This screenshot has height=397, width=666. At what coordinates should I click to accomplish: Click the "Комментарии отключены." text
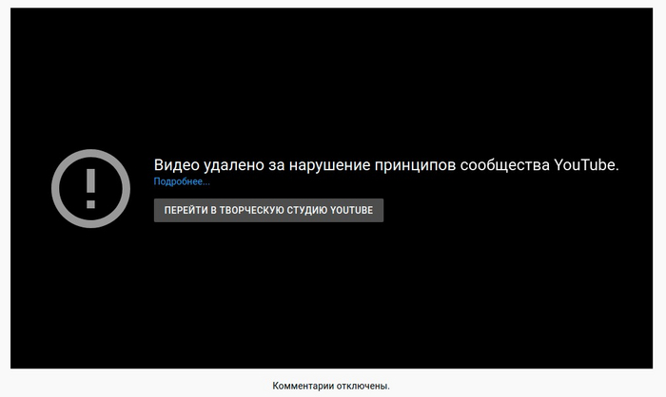click(331, 386)
